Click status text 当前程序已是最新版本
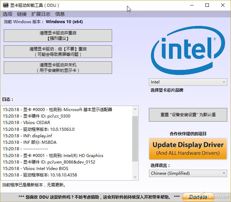This screenshot has height=202, width=231. [x=34, y=185]
